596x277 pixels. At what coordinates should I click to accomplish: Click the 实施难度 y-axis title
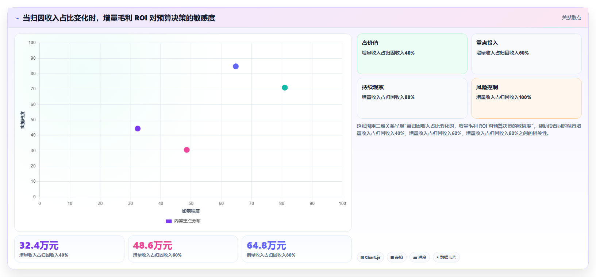(23, 120)
